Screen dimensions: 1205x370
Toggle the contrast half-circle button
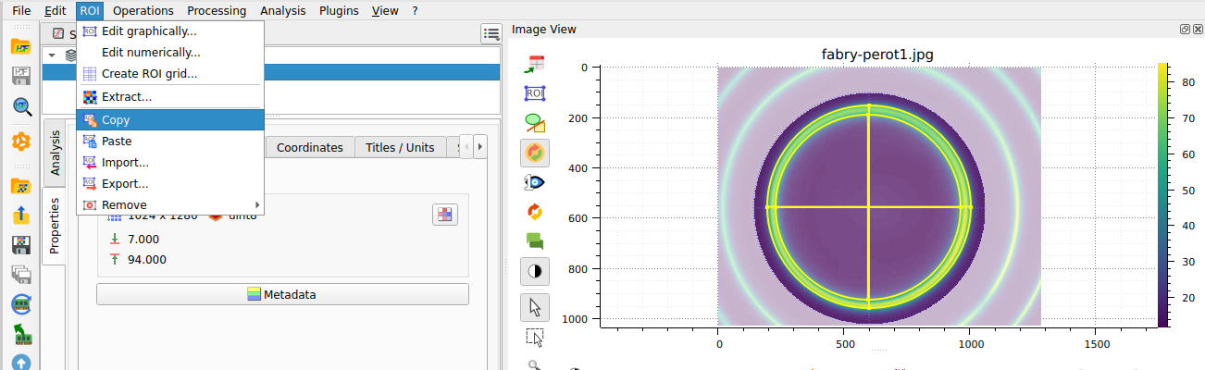tap(534, 271)
